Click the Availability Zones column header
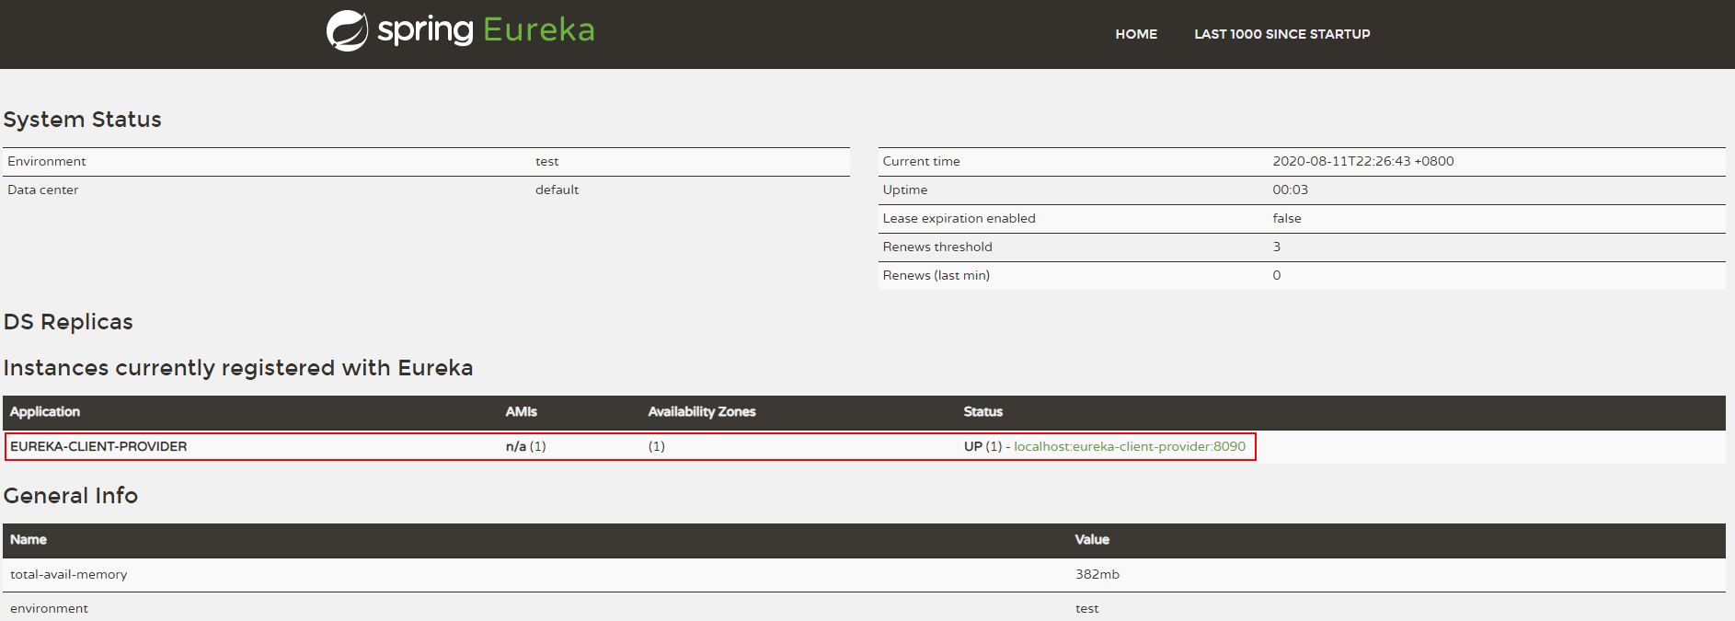 pyautogui.click(x=701, y=412)
